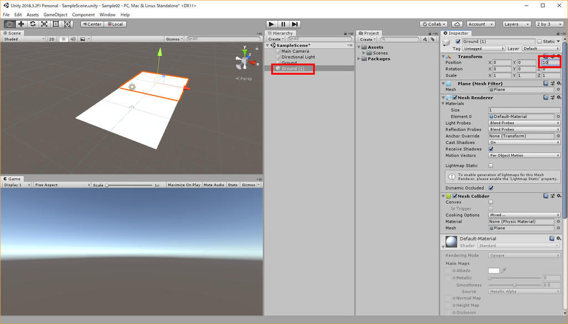Click the Stats button in Game view

click(x=232, y=185)
